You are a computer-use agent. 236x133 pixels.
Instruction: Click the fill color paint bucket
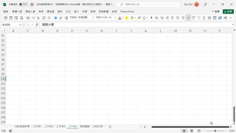click(132, 18)
